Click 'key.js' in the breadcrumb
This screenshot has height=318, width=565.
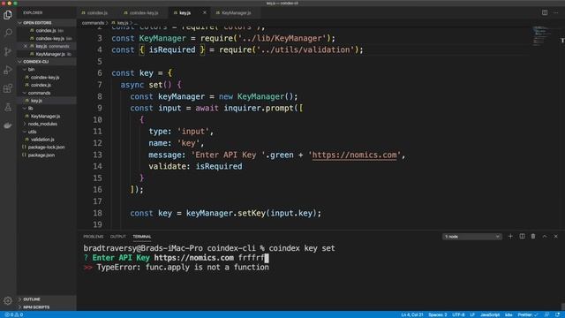point(122,23)
